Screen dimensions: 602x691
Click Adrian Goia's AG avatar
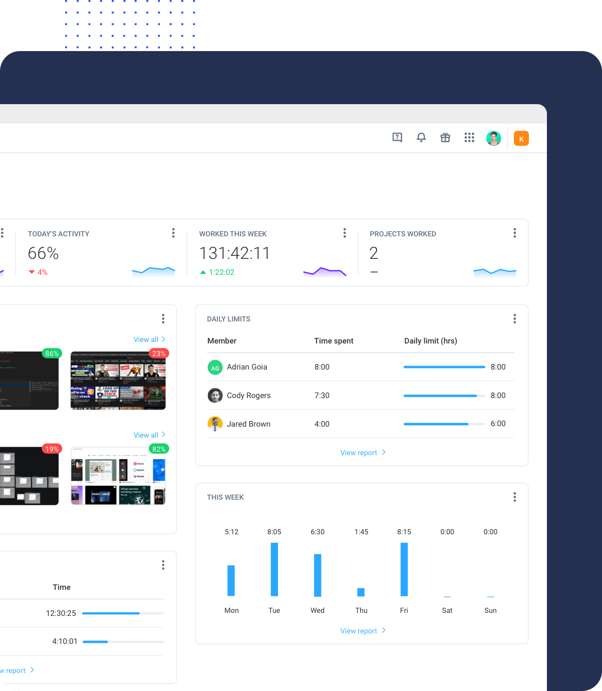tap(215, 368)
